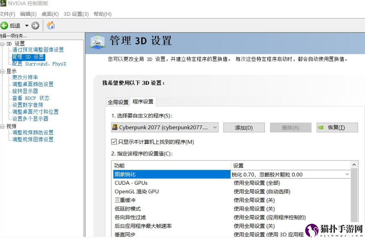Collapse the 3D 设置 tree node
Screen dimensions: 365x238
pyautogui.click(x=2, y=44)
